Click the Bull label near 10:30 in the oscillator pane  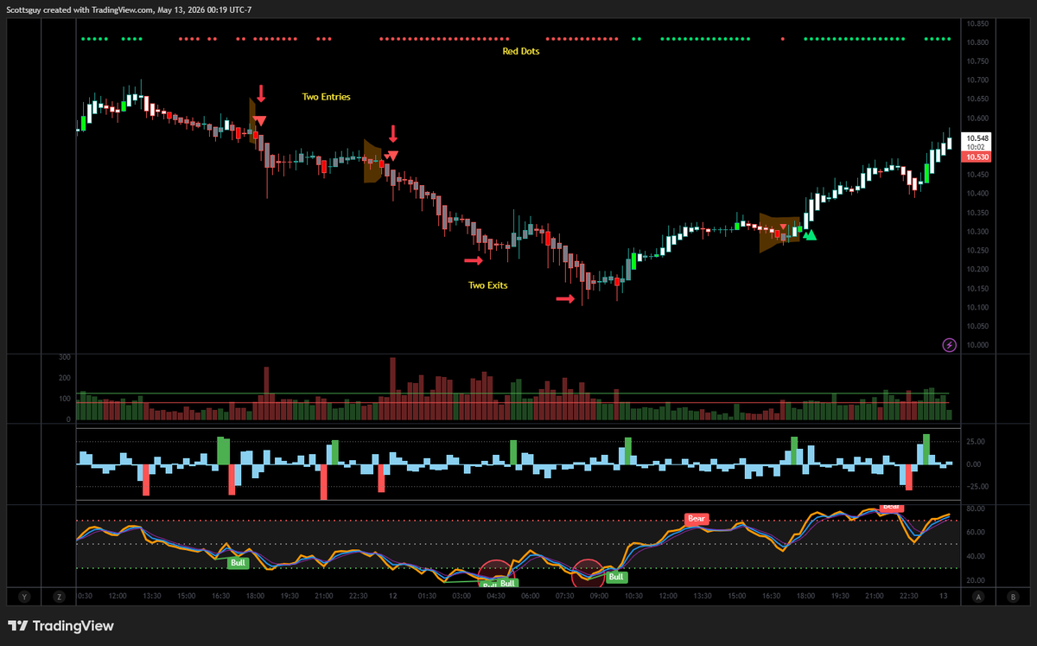click(x=616, y=577)
